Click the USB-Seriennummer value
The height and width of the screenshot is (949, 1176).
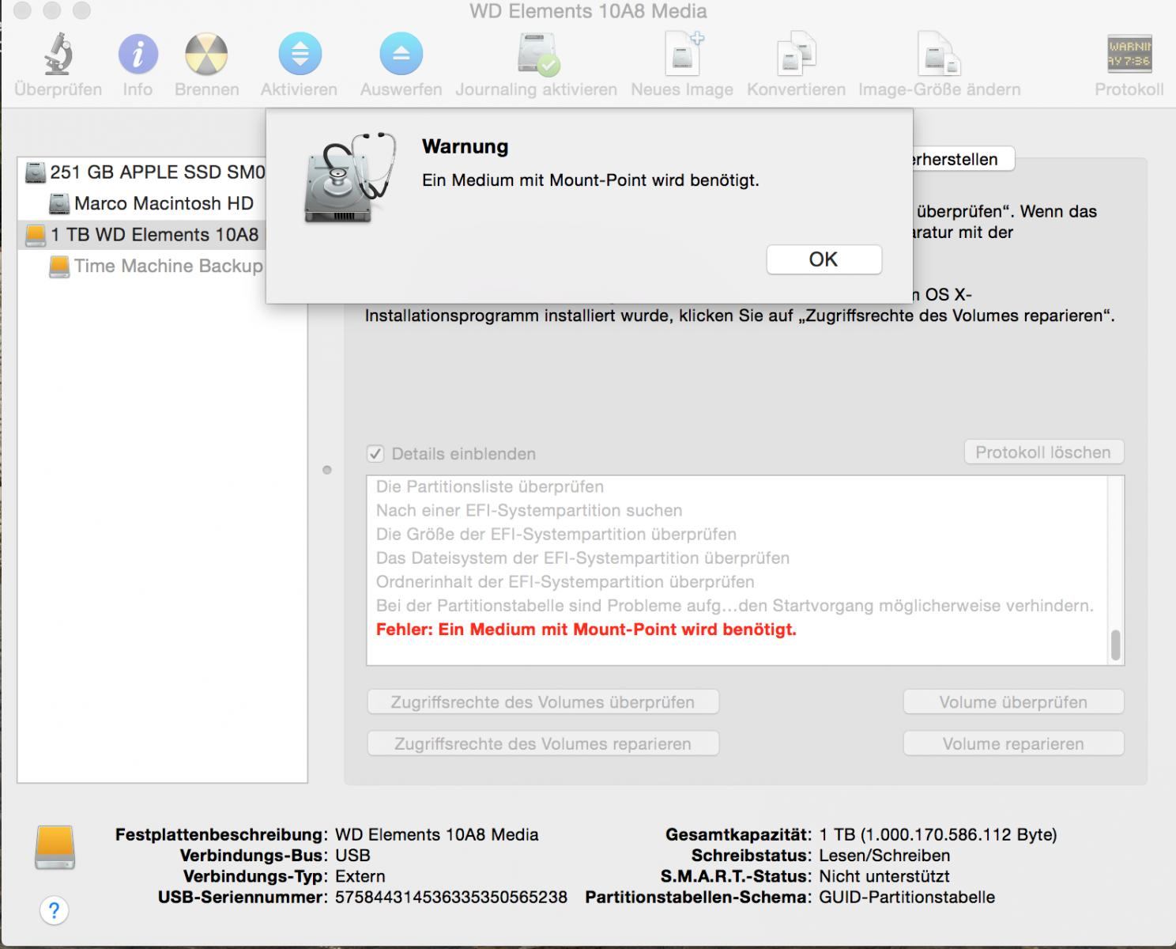(451, 898)
